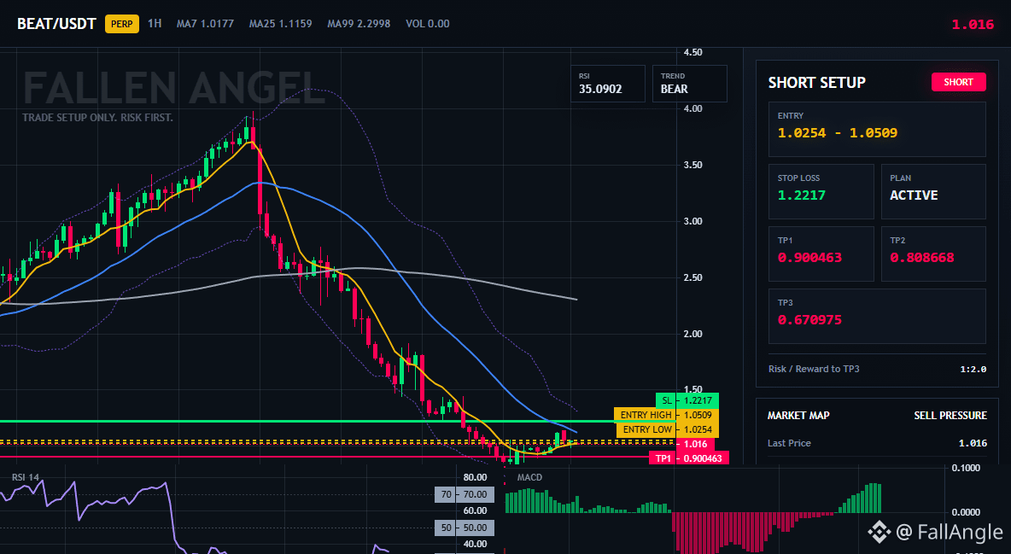Click the TRADE SETUP ONLY. RISK FIRST. subtitle
The width and height of the screenshot is (1011, 554).
[x=97, y=118]
